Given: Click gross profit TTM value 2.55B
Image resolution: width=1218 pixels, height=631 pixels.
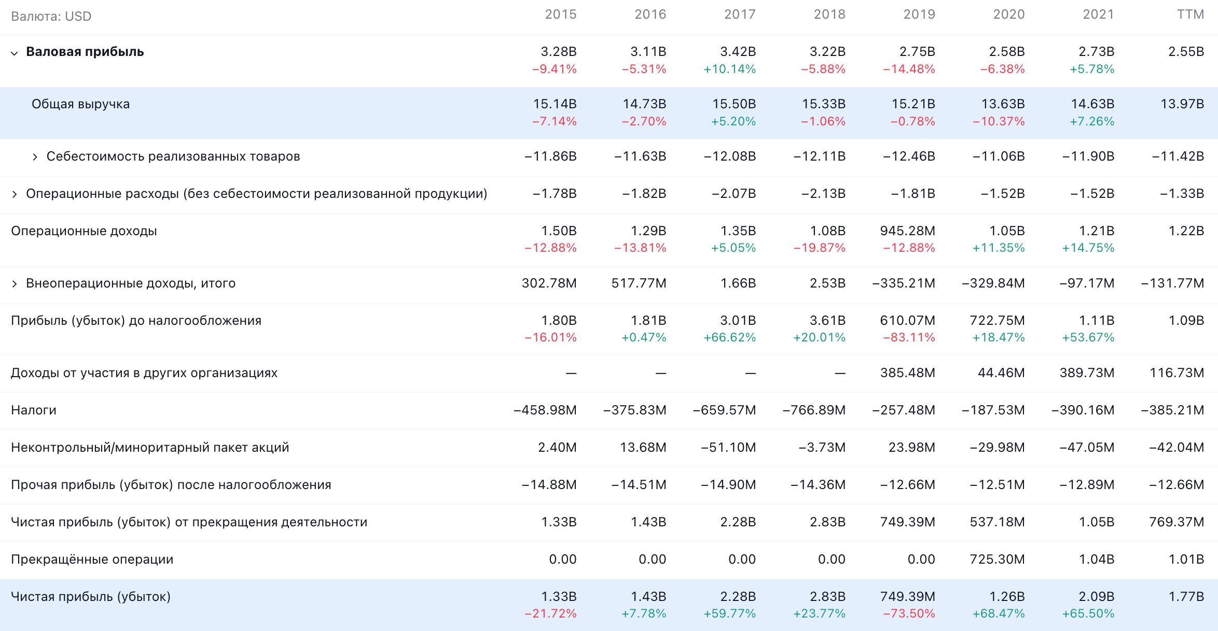Looking at the screenshot, I should click(1186, 52).
